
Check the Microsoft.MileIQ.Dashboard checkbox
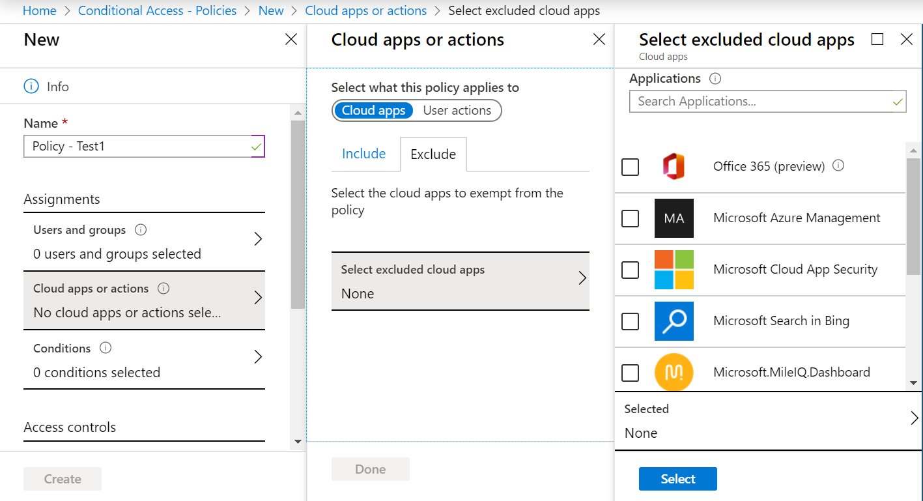pos(630,373)
